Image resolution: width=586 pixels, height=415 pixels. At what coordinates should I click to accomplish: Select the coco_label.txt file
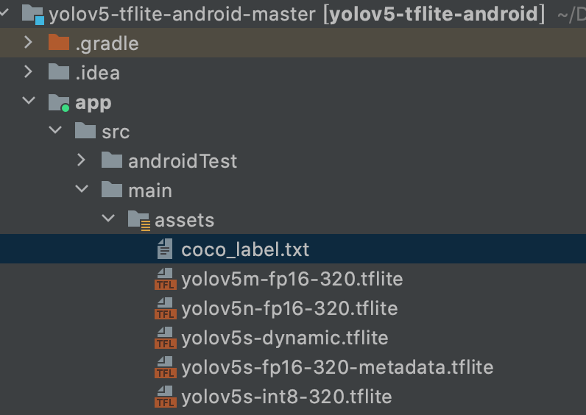pos(245,249)
